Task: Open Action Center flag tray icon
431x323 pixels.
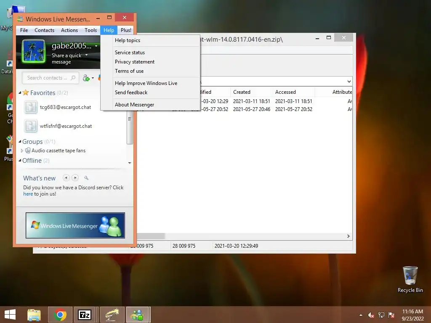Action: click(x=391, y=315)
